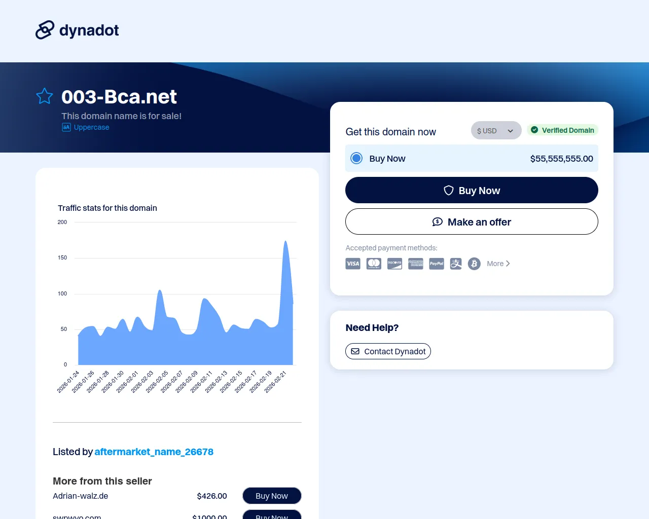The width and height of the screenshot is (649, 519).
Task: Click the American Express payment icon
Action: click(416, 264)
